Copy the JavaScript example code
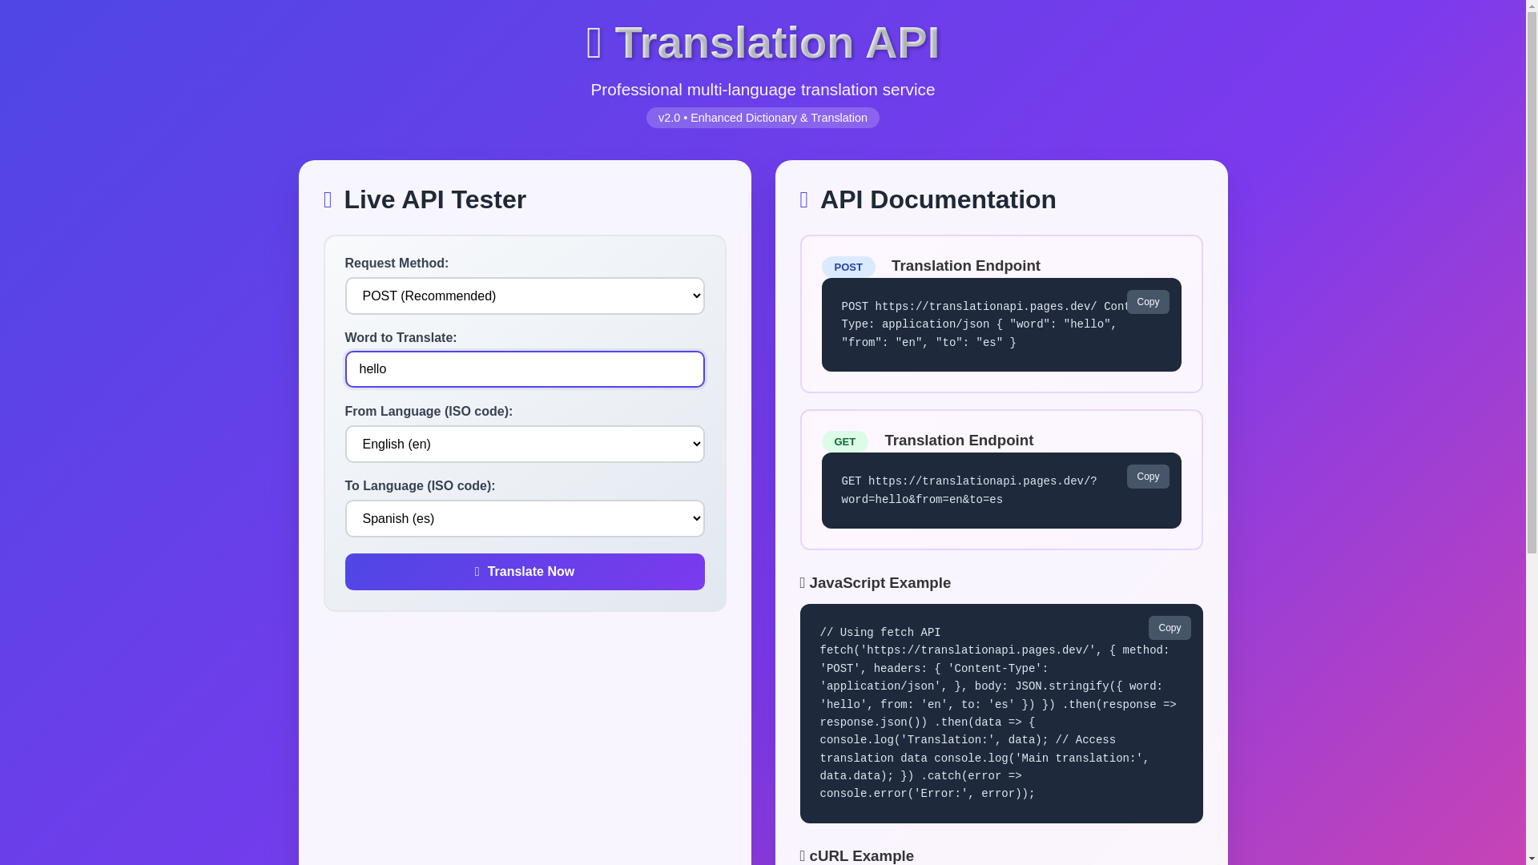1538x865 pixels. point(1169,628)
